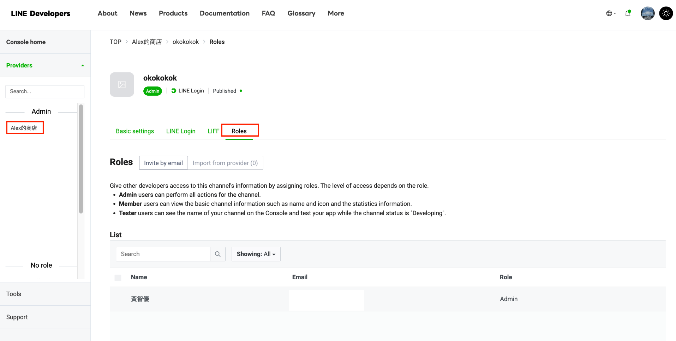676x341 pixels.
Task: Select Alex的商店 provider in the sidebar
Action: [24, 128]
